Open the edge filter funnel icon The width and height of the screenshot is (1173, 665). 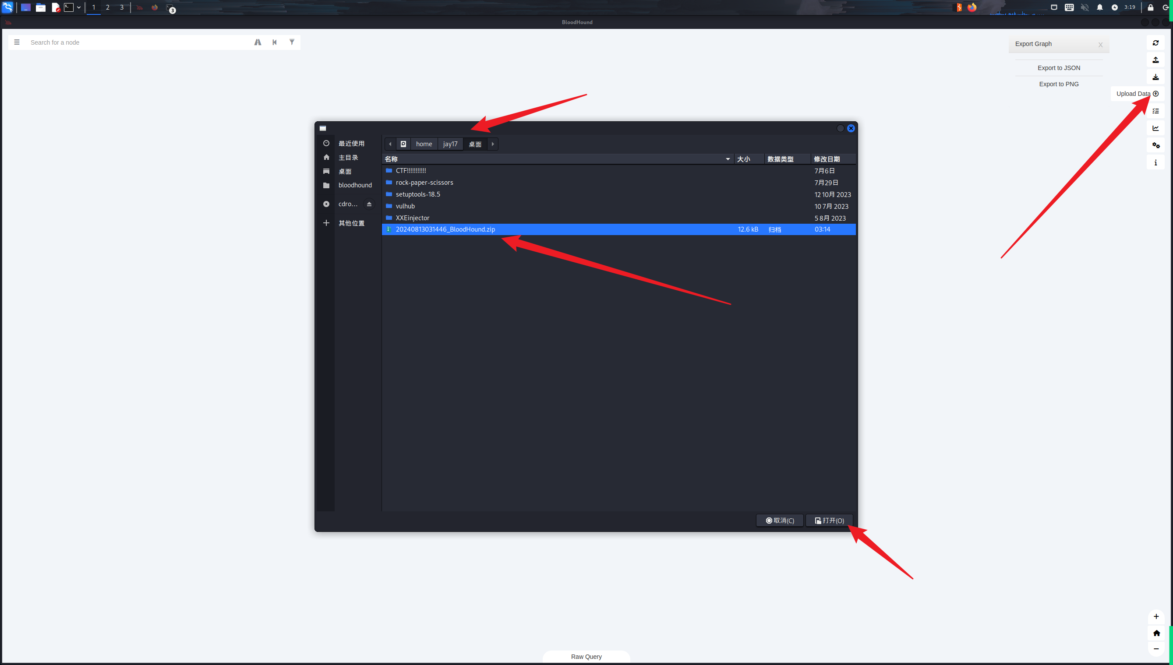292,42
